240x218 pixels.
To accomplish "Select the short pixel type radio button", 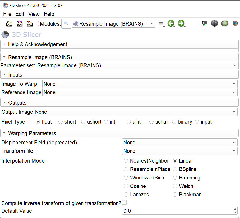I will (x=61, y=122).
